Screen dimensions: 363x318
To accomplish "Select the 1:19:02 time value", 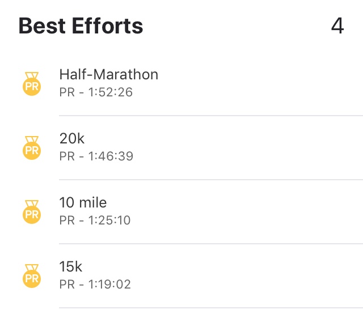I will coord(109,284).
